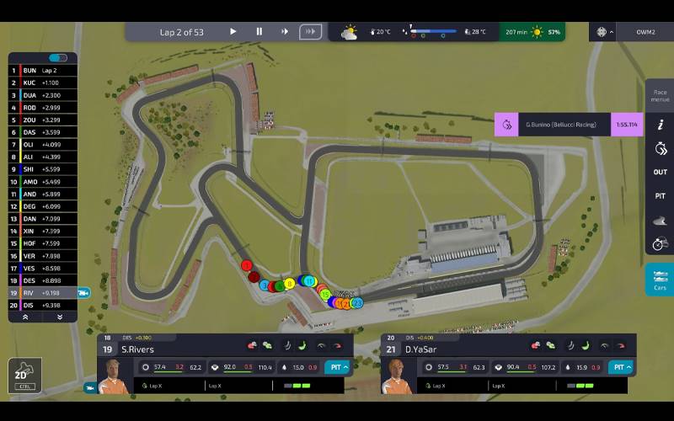This screenshot has width=674, height=421.
Task: Open fastest lap icon in side menu
Action: [x=660, y=149]
